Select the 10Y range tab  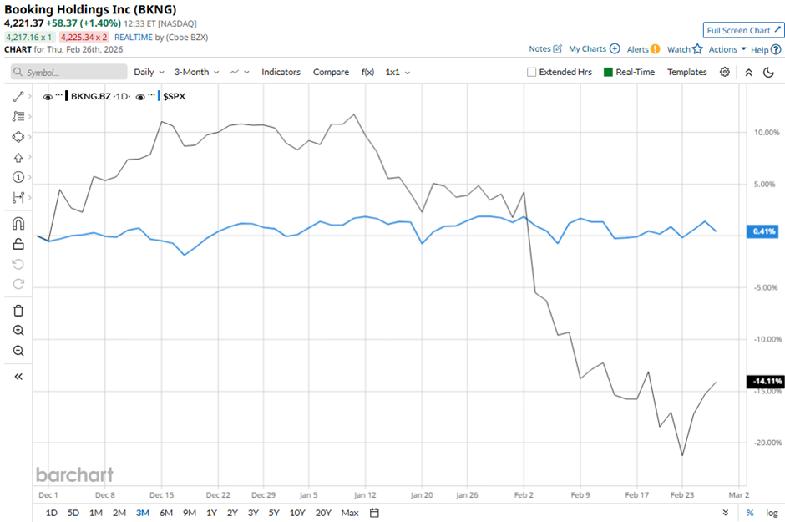click(296, 513)
